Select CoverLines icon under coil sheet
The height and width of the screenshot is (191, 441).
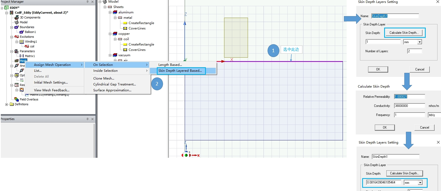[x=125, y=50]
